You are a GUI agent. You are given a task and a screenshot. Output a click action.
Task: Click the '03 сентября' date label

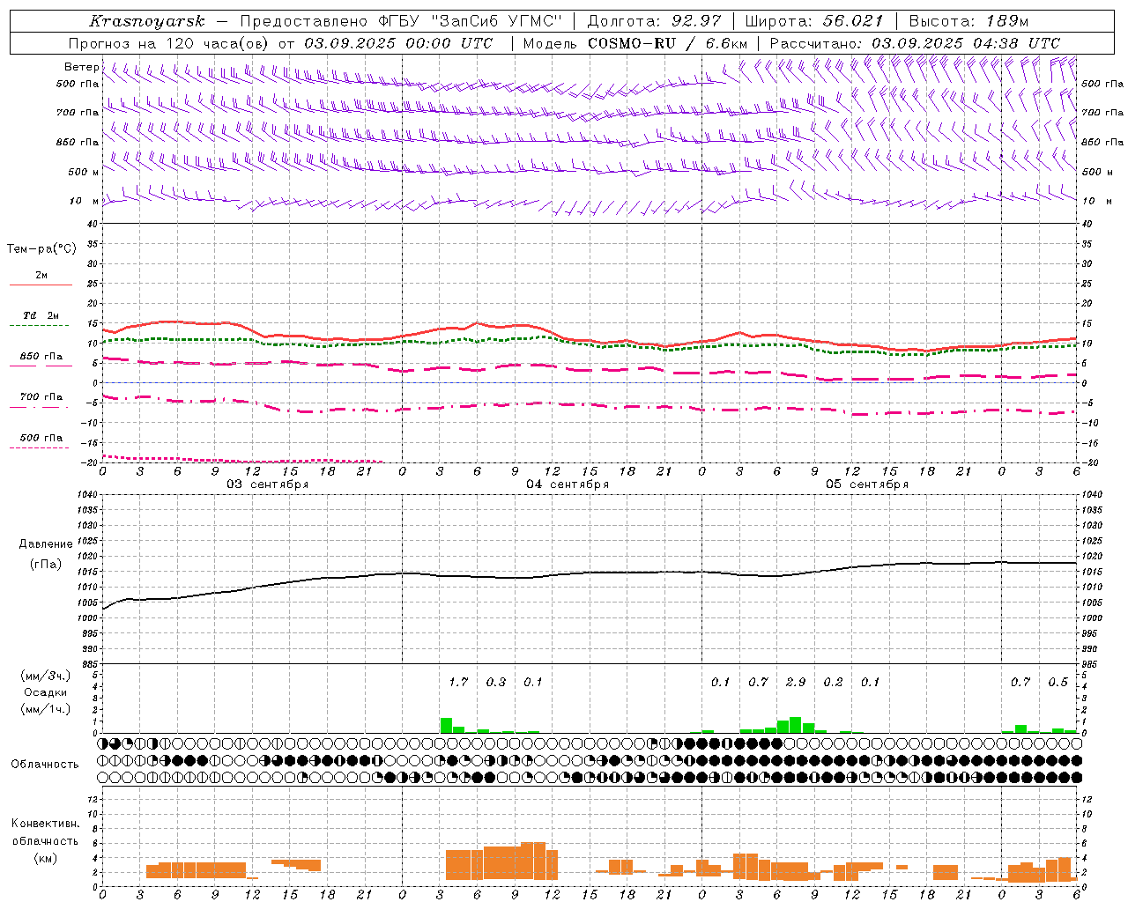(268, 484)
